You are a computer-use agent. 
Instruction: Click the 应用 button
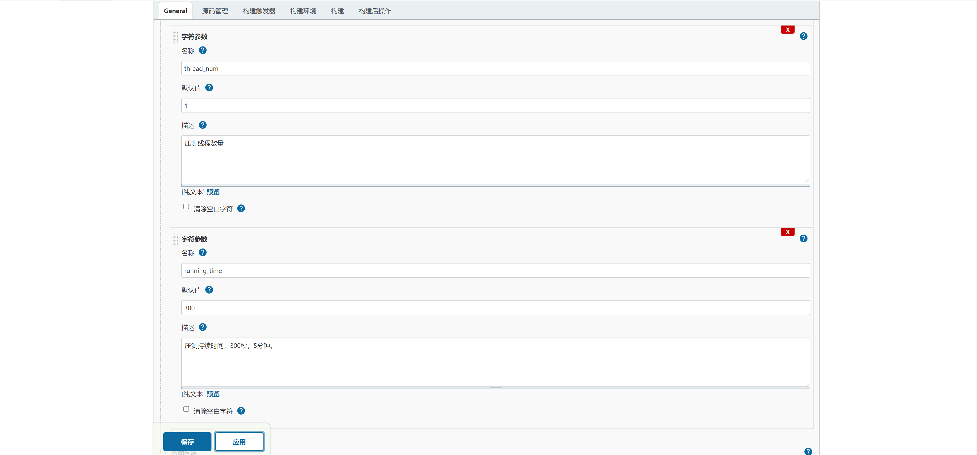239,442
